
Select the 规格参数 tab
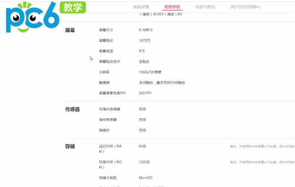(x=172, y=7)
